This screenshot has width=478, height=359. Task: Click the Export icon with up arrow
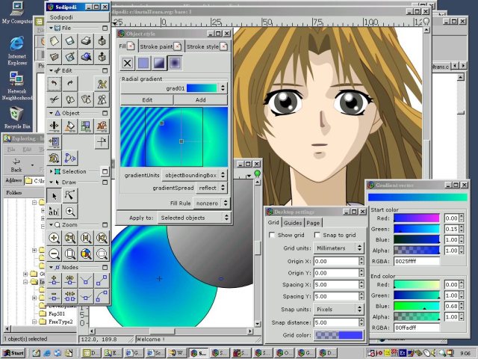(102, 57)
